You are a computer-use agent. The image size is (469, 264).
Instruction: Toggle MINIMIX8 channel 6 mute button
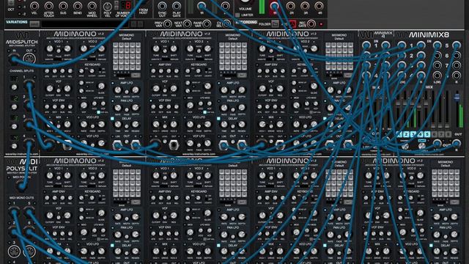(x=435, y=134)
